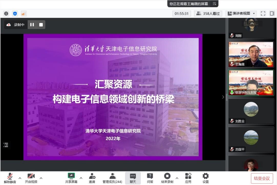Image resolution: width=277 pixels, height=185 pixels.
Task: Expand audio options arrow beside 解除静音
Action: coord(20,178)
